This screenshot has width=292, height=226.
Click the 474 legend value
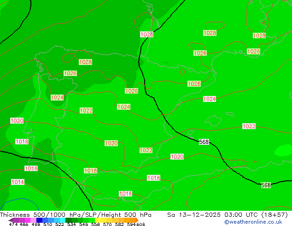click(x=13, y=224)
